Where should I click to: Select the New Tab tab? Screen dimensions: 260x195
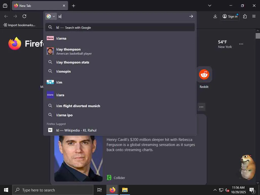click(x=40, y=6)
